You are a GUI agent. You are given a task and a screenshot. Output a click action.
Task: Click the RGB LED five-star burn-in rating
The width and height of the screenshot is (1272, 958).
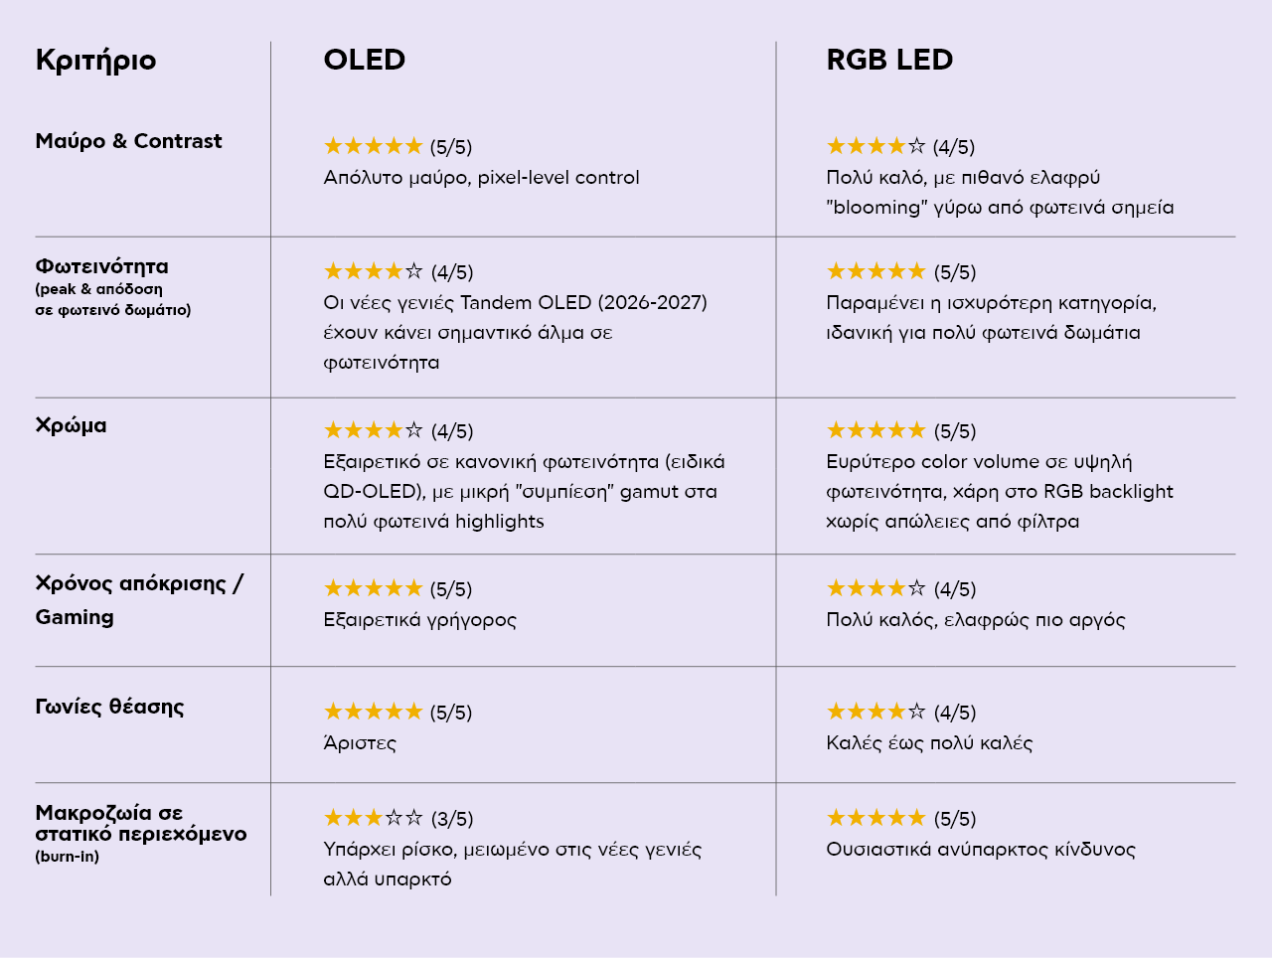click(x=876, y=818)
